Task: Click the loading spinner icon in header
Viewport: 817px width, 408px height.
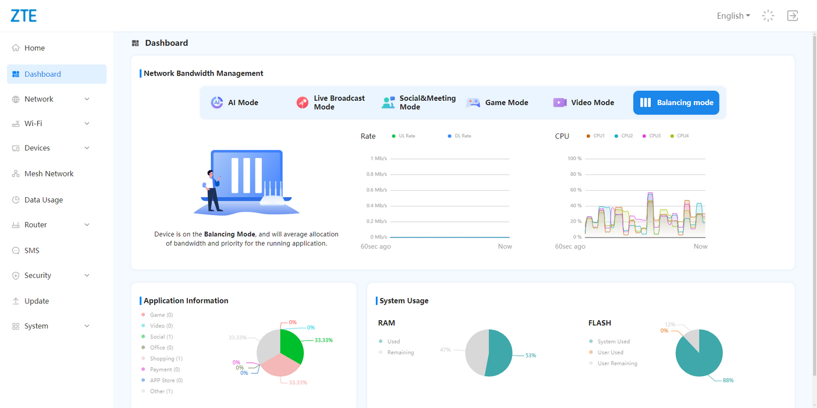Action: point(768,16)
